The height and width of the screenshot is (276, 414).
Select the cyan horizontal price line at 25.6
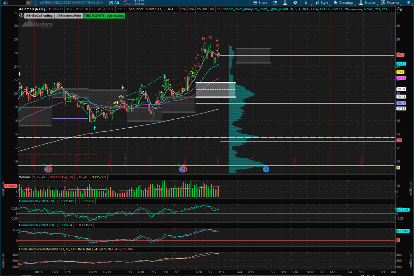307,56
